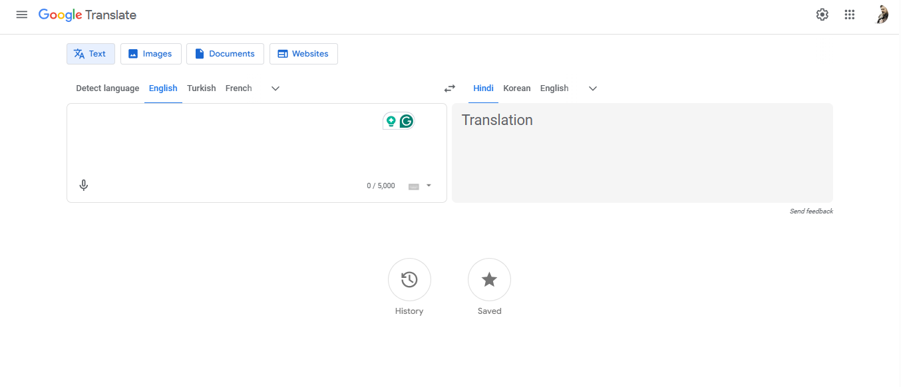Choose Detect language as source
The height and width of the screenshot is (387, 901).
point(108,88)
